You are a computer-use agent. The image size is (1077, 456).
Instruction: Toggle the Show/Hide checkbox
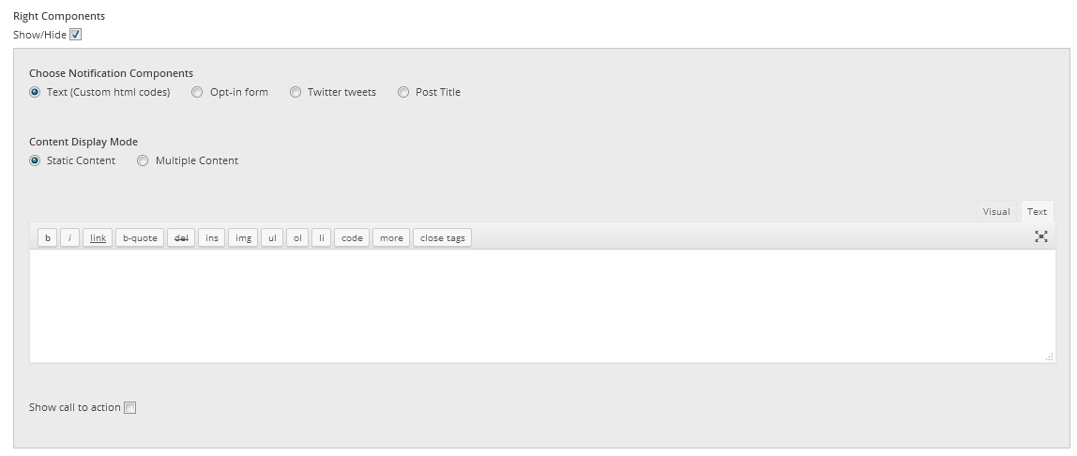pos(76,35)
